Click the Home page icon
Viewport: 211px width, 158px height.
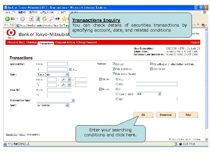click(45, 19)
